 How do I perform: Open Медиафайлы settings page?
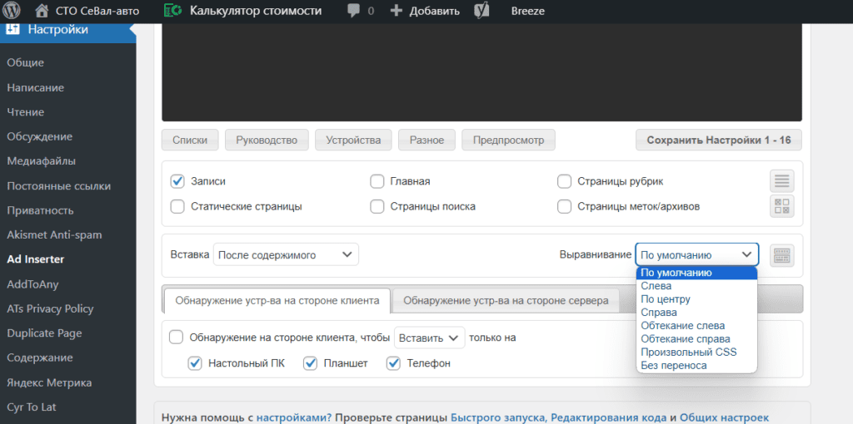coord(42,161)
